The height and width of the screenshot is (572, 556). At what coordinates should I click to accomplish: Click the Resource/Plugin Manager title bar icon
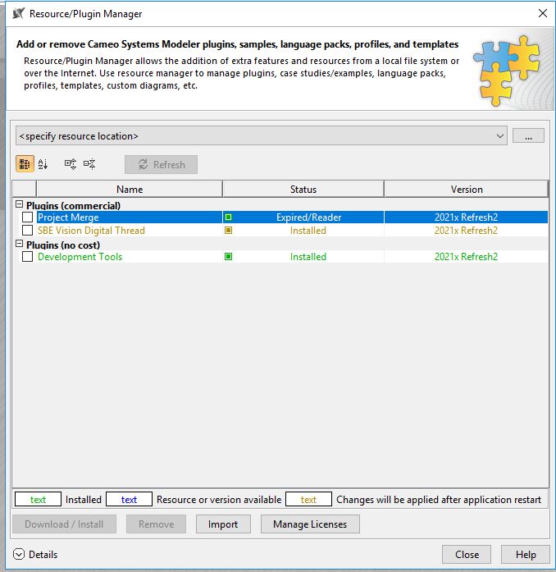19,13
